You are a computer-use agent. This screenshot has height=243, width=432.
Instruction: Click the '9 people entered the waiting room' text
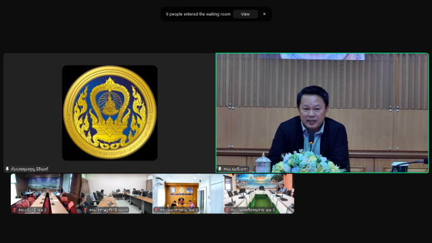click(x=198, y=14)
